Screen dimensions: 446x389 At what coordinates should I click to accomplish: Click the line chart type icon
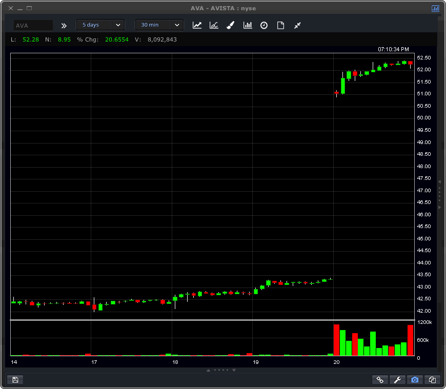(x=197, y=25)
